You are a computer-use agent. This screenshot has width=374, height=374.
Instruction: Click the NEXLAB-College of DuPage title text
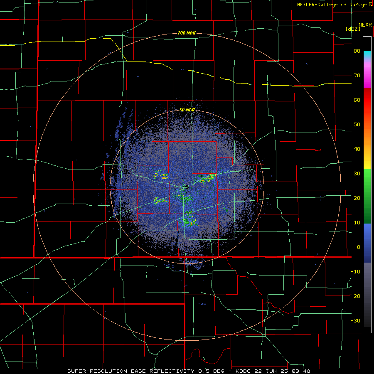point(332,5)
